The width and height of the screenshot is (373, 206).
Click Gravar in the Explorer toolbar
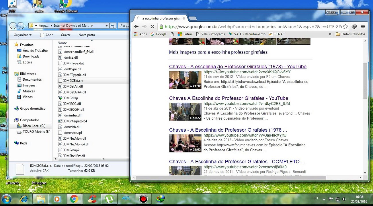click(66, 35)
